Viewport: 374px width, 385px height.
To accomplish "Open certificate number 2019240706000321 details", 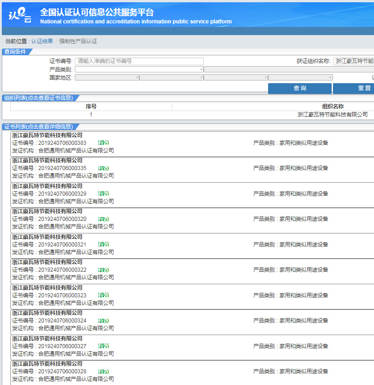I will click(x=62, y=245).
